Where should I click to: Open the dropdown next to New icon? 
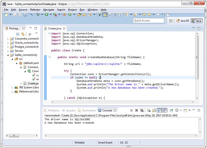(x=11, y=15)
